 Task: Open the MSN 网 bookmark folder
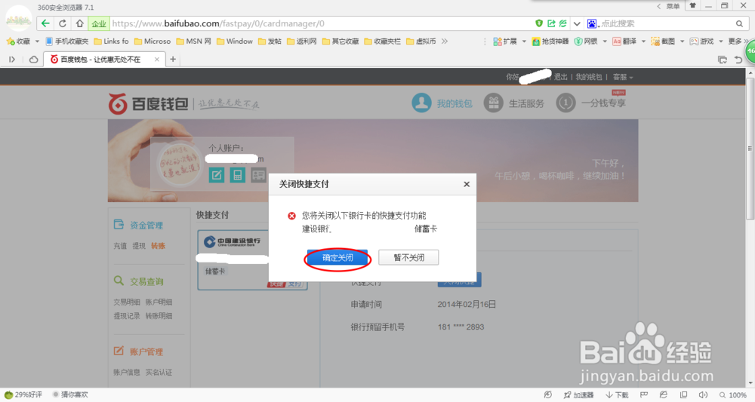(193, 41)
